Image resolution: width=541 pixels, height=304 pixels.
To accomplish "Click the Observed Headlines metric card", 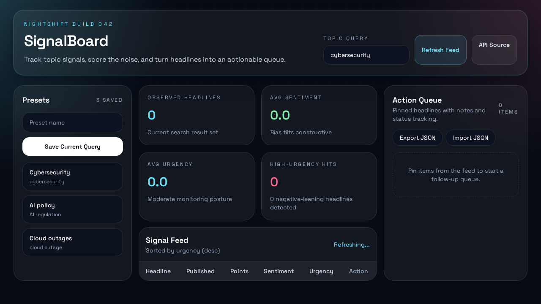I will [x=196, y=115].
